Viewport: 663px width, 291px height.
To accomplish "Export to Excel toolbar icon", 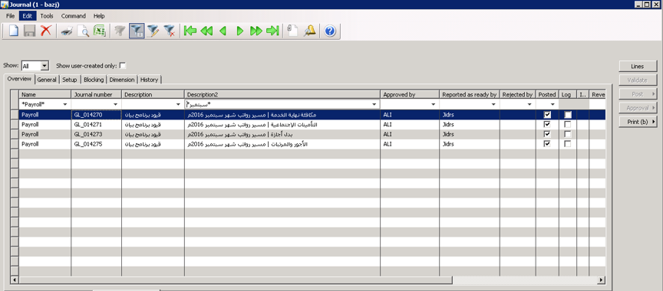I will (99, 31).
